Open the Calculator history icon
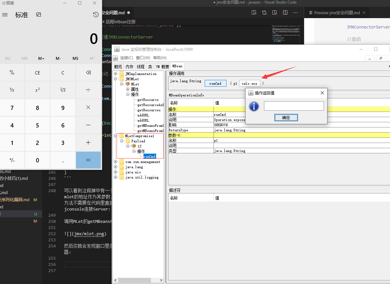The width and height of the screenshot is (390, 284). click(x=96, y=15)
